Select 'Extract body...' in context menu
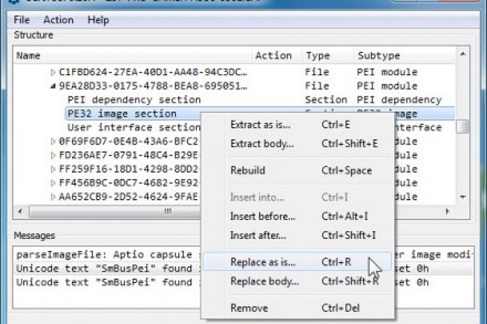Screen dimensions: 487x324 point(262,143)
